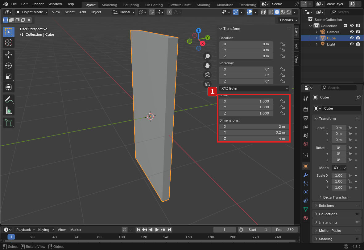
Task: Toggle proportional editing in header
Action: point(169,12)
